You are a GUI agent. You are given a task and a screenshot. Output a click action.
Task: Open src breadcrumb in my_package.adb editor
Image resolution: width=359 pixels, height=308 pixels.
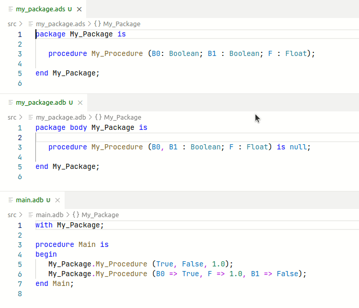pyautogui.click(x=12, y=118)
